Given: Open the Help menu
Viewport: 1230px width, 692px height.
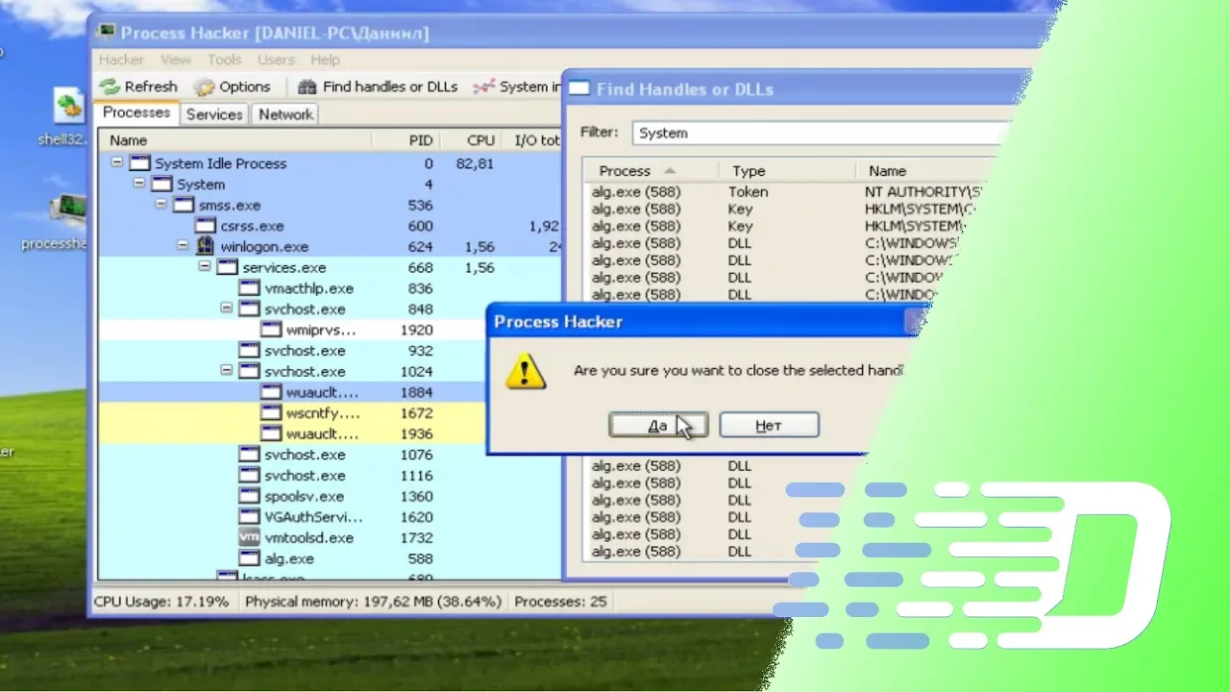Looking at the screenshot, I should point(325,60).
